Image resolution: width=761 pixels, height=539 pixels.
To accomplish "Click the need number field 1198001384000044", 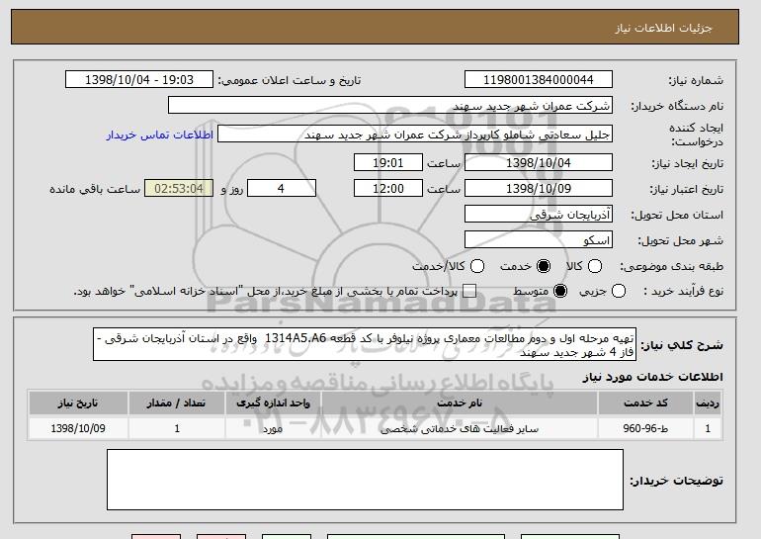I will point(539,80).
